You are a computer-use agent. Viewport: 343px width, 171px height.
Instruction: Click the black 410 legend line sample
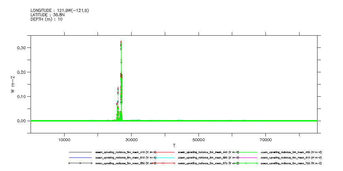tap(80, 152)
